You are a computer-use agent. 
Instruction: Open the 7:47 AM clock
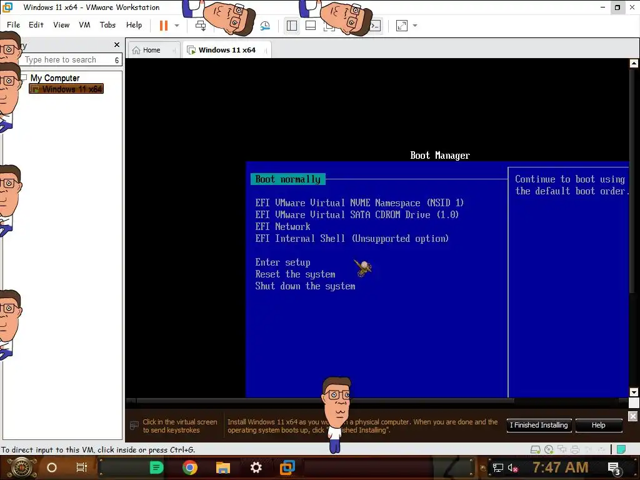point(560,467)
